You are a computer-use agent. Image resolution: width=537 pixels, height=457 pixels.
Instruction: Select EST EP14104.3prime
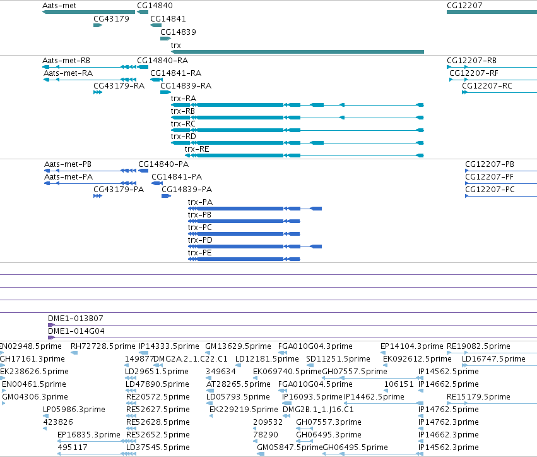click(x=411, y=346)
